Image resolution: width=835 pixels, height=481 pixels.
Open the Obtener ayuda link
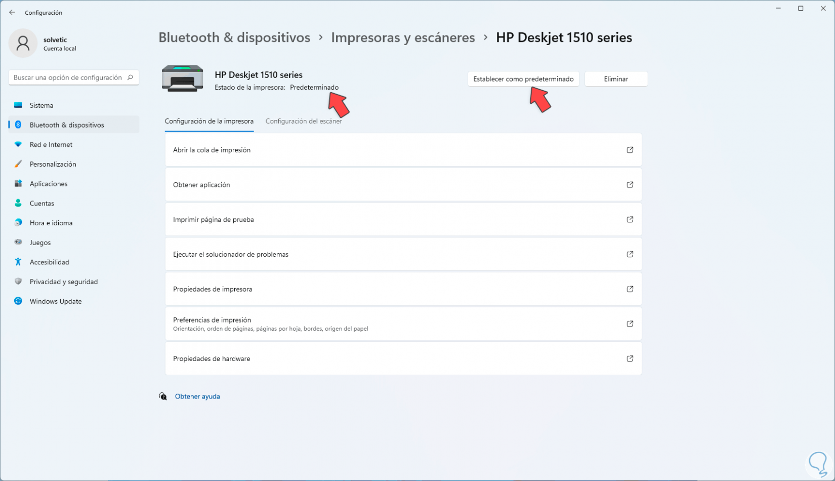point(197,396)
